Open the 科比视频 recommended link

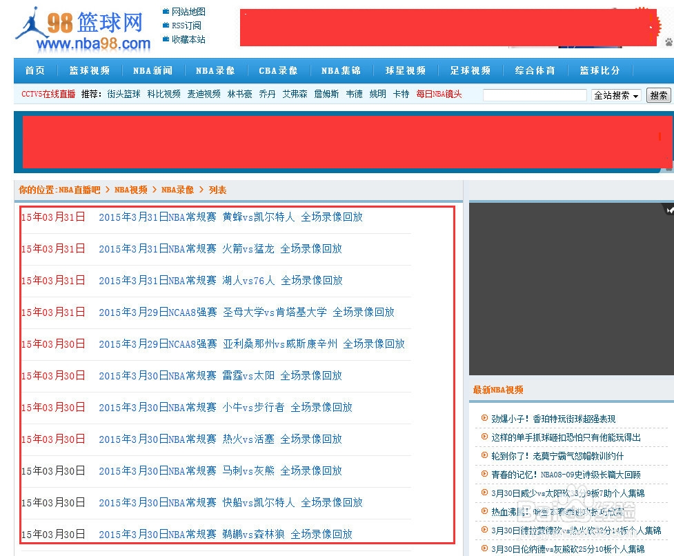pyautogui.click(x=163, y=95)
